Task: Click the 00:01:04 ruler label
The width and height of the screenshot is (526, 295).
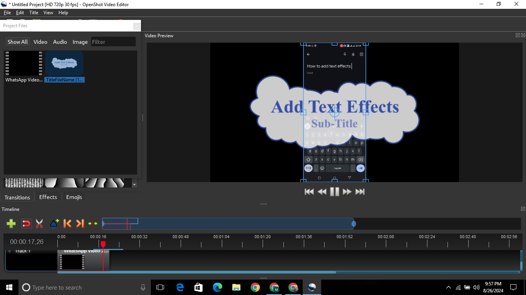Action: pyautogui.click(x=221, y=237)
